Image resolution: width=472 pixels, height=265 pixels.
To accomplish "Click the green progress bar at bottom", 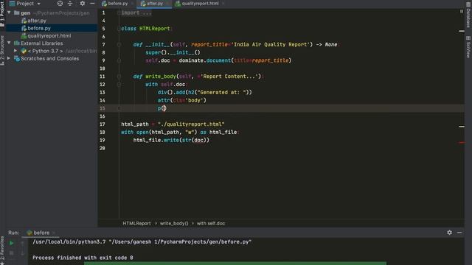I will (x=235, y=264).
